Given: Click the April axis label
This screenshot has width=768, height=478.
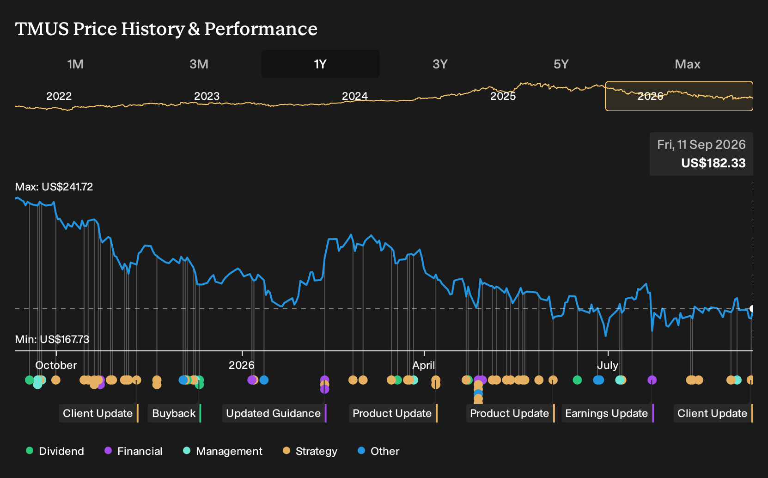Looking at the screenshot, I should coord(424,365).
